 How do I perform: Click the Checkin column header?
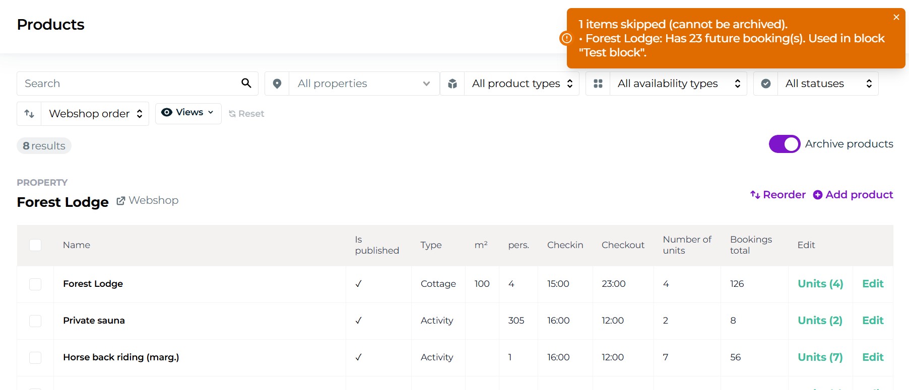(565, 245)
